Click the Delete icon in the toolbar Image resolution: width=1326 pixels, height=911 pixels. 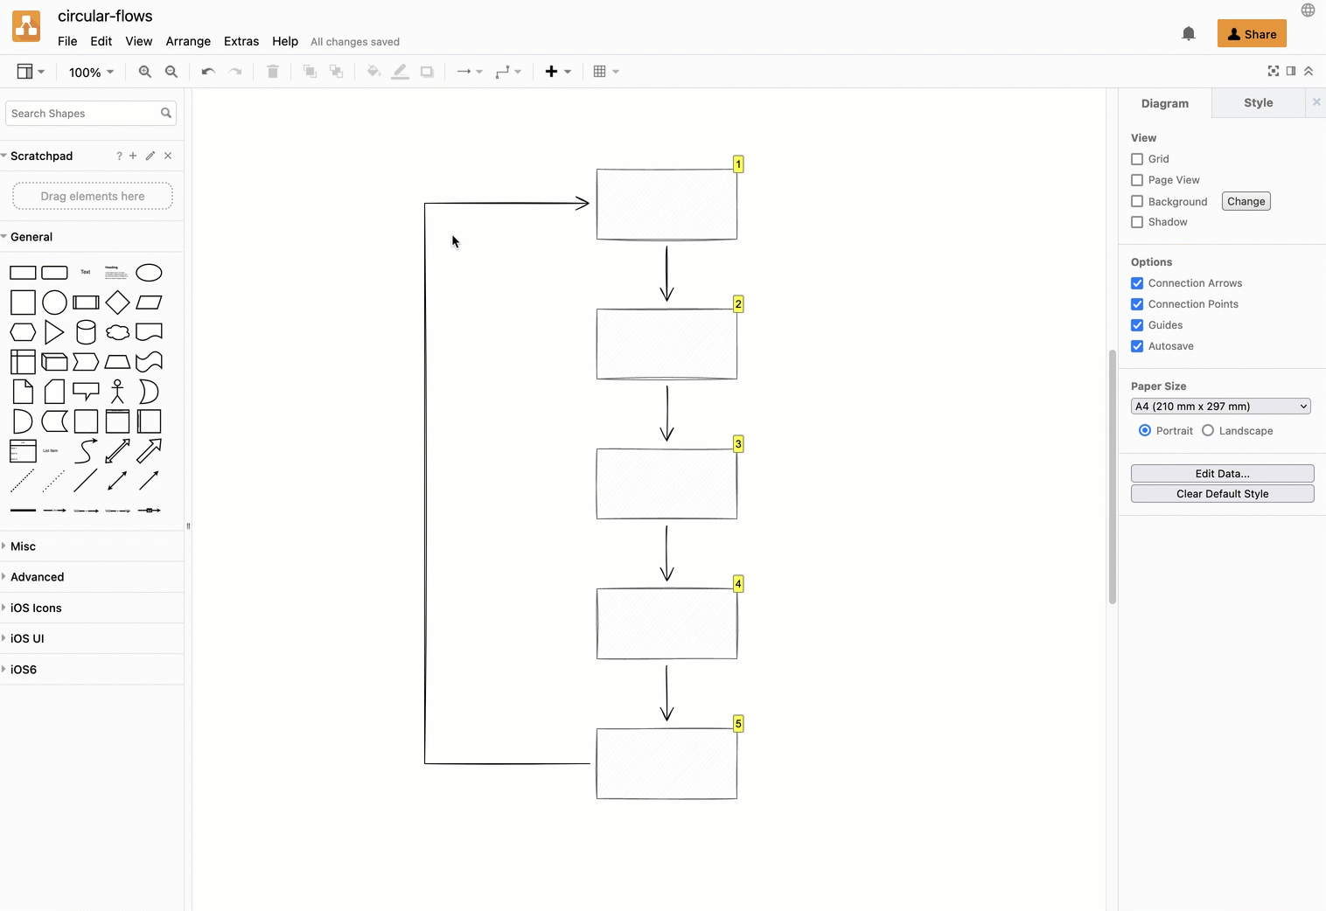point(272,72)
